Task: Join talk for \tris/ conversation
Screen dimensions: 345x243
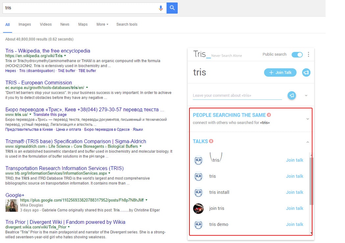Action: coord(294,160)
